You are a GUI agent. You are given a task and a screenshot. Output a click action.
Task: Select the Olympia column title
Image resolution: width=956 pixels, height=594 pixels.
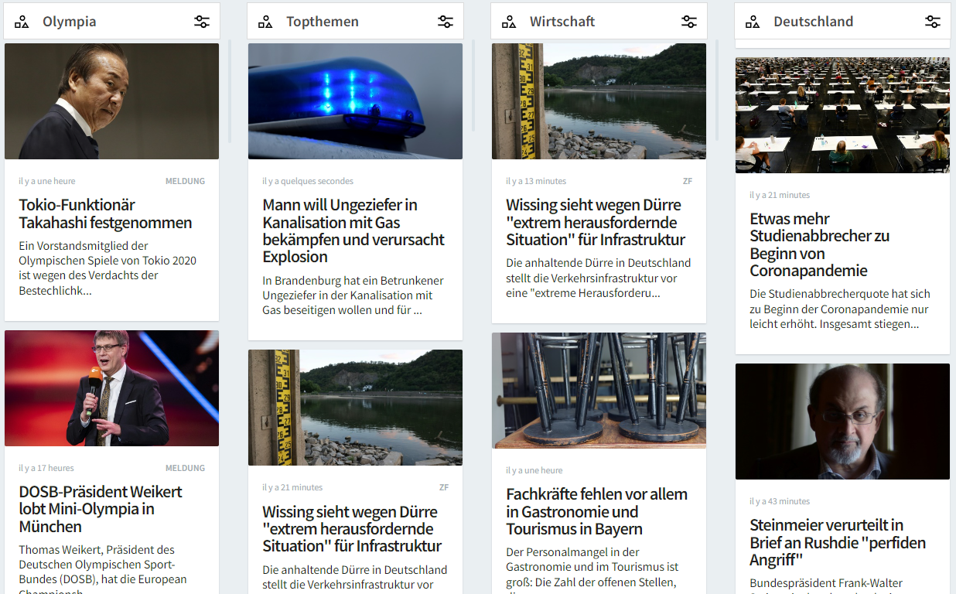tap(70, 22)
